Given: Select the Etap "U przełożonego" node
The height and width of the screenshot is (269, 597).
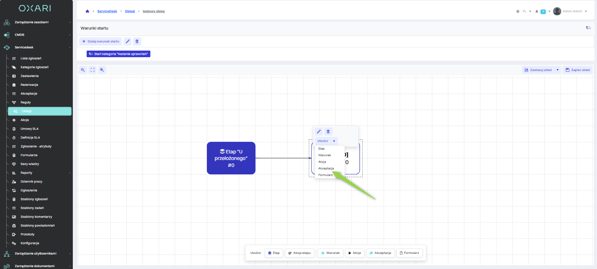Looking at the screenshot, I should click(231, 158).
